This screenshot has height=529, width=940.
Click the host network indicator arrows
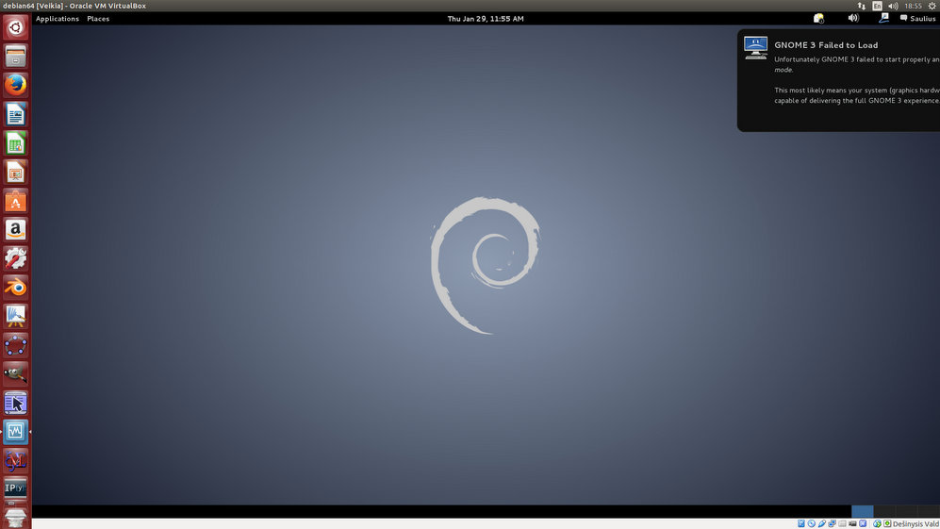861,6
